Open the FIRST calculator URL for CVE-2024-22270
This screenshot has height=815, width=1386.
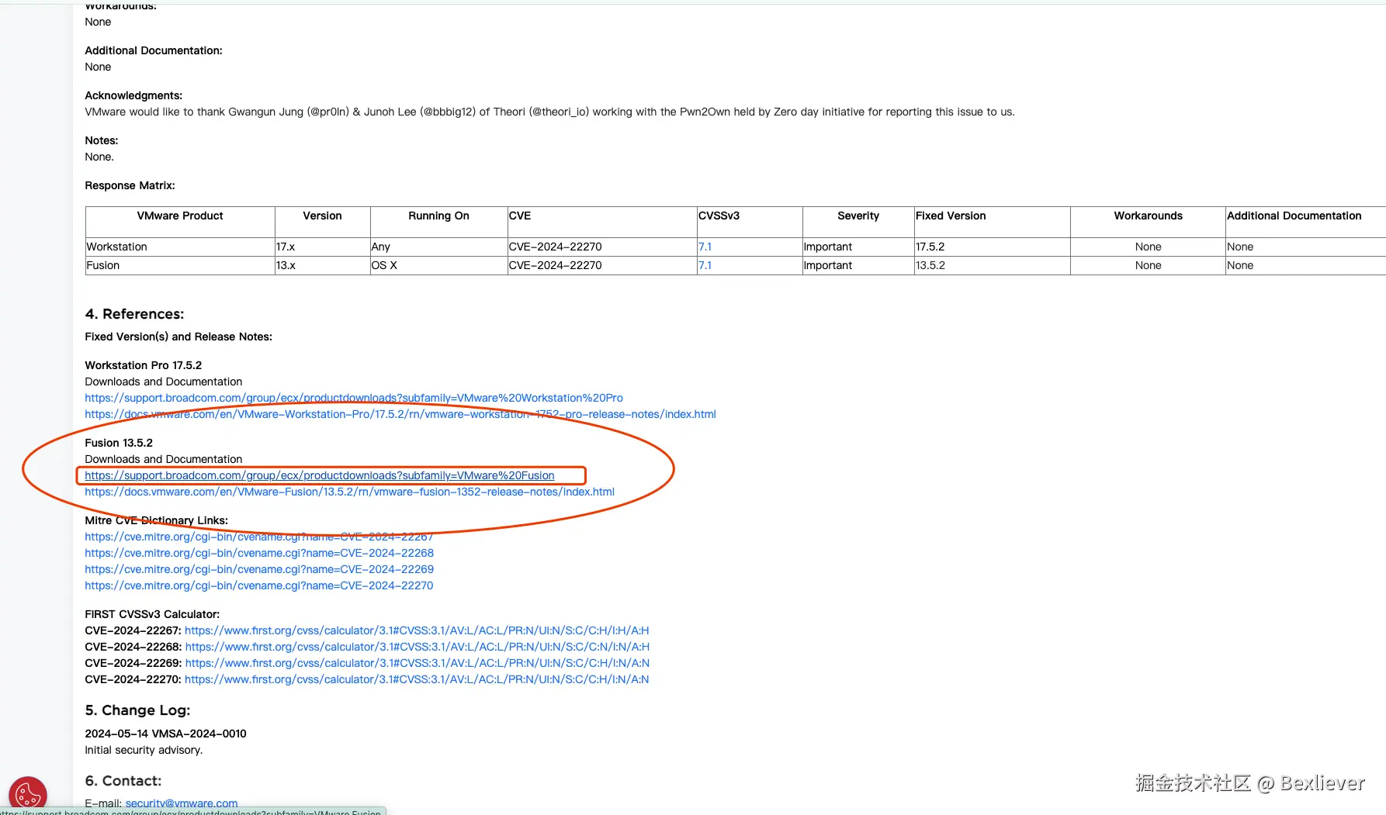[x=417, y=679]
